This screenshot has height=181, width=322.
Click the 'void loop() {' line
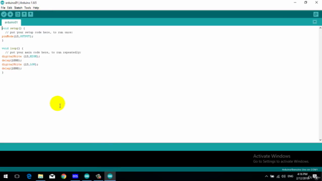click(x=13, y=48)
